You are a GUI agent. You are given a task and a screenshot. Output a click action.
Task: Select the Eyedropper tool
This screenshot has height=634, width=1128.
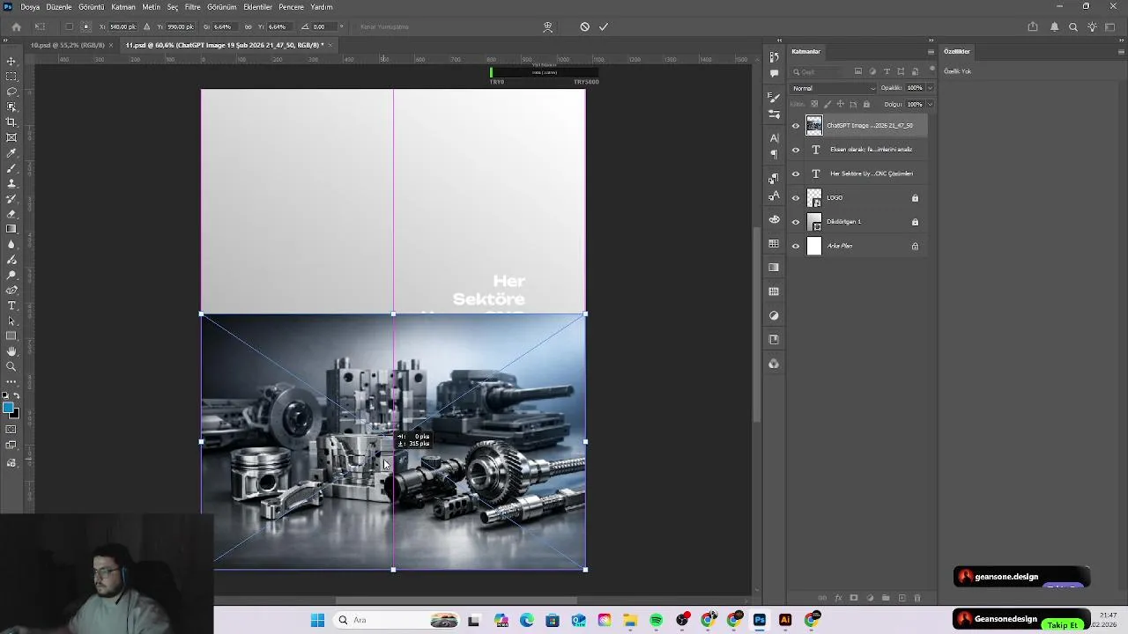[x=11, y=153]
